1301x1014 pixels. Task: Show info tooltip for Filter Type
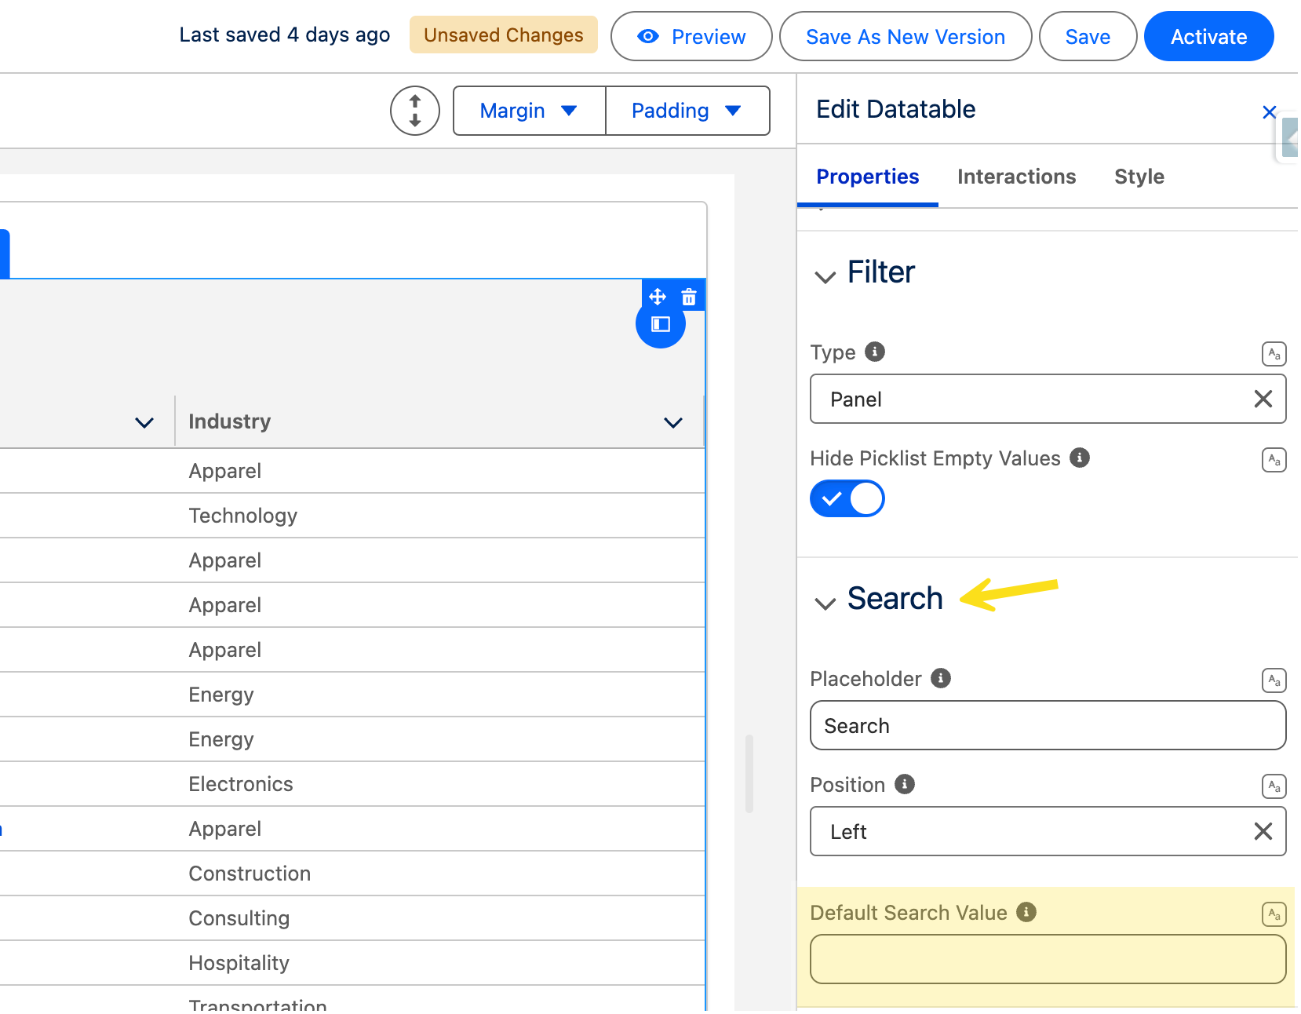[875, 352]
